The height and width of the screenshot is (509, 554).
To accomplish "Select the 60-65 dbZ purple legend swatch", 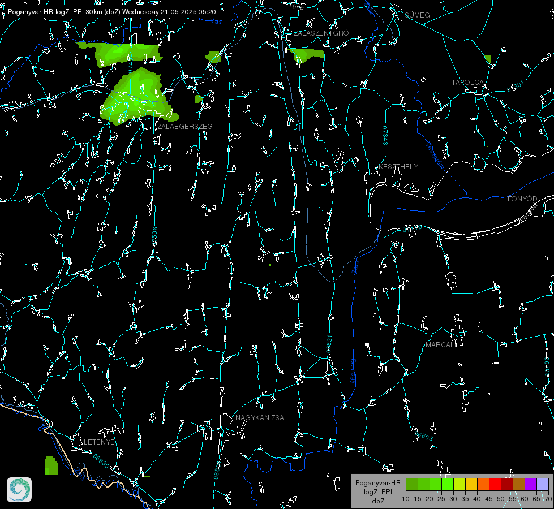I will pyautogui.click(x=531, y=484).
